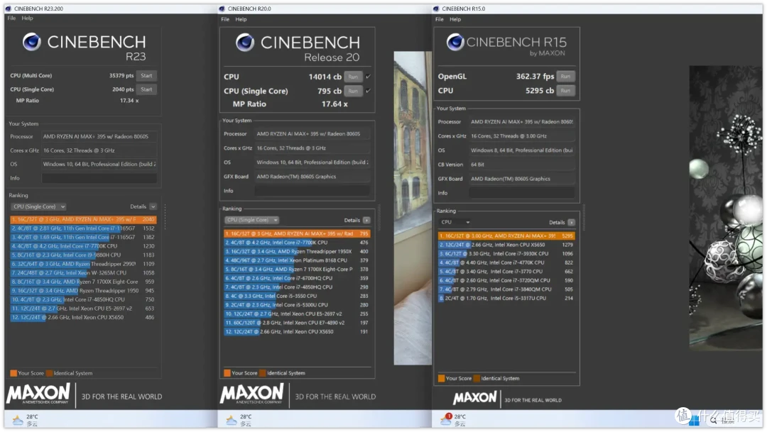Viewport: 767px width, 432px height.
Task: Click the Info input field in R23
Action: coord(99,178)
